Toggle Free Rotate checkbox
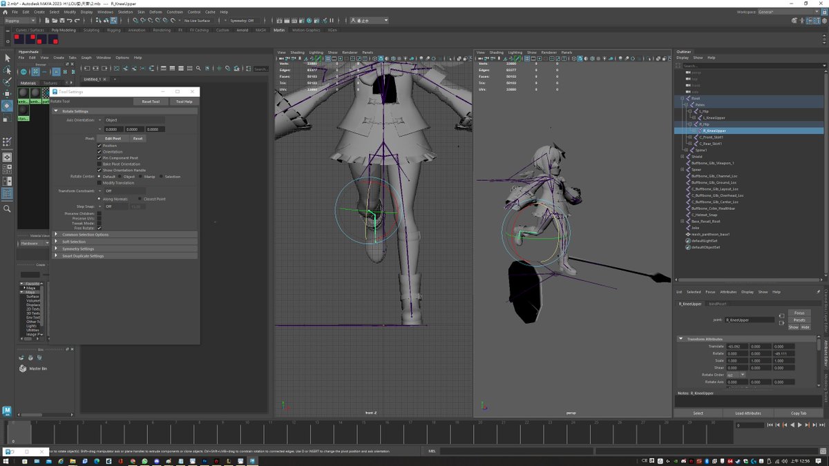The width and height of the screenshot is (829, 466). coord(99,228)
